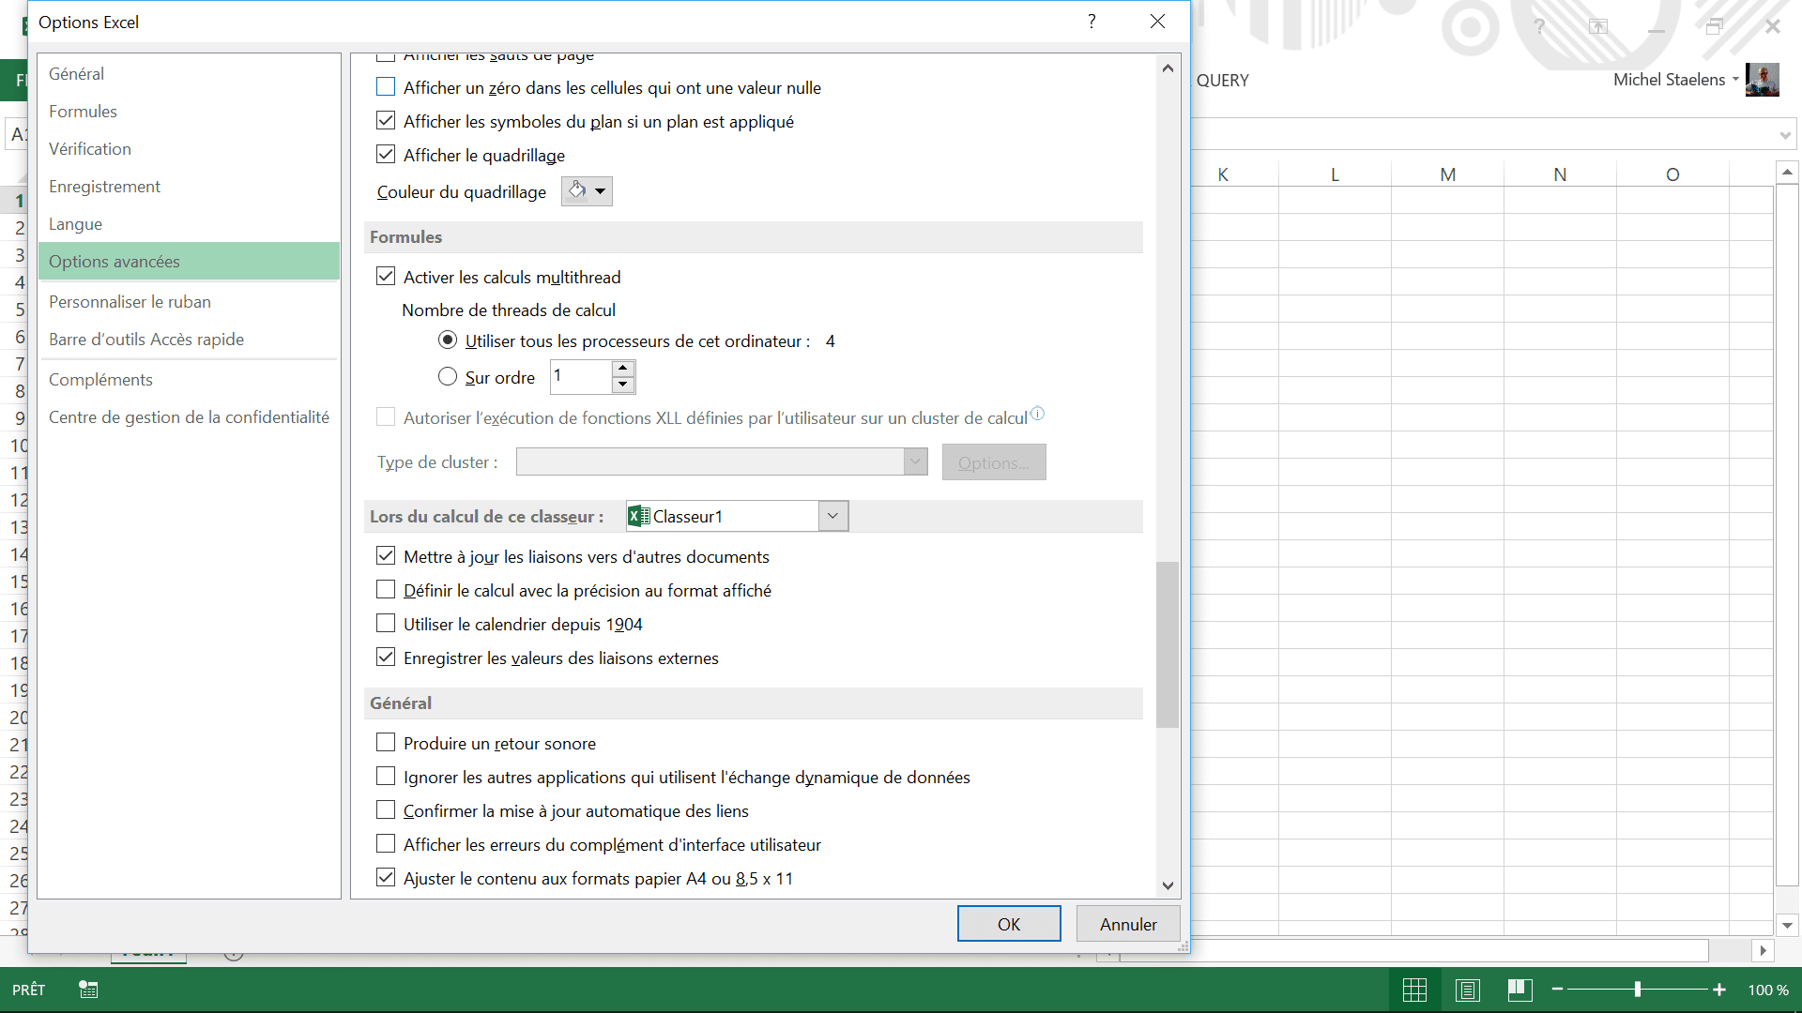Expand the Classeur1 workbook dropdown

pos(832,516)
